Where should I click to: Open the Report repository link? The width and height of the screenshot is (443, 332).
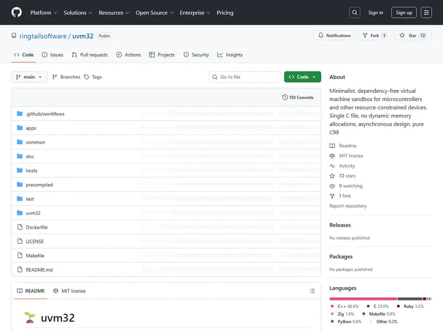coord(348,206)
